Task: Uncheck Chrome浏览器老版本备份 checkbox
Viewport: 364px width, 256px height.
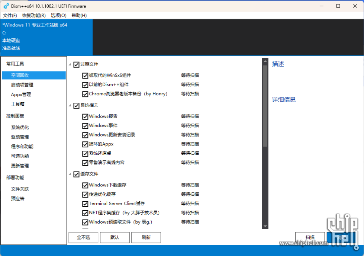Action: coord(85,94)
